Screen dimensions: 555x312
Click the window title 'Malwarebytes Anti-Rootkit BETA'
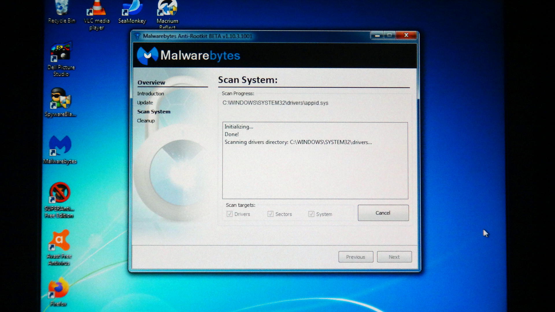coord(197,36)
